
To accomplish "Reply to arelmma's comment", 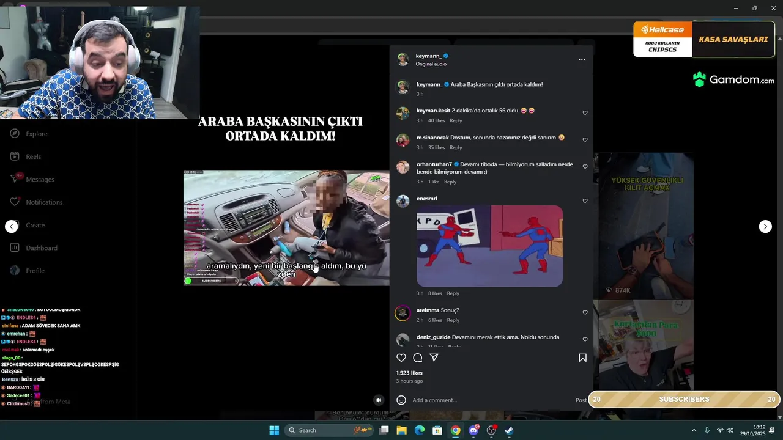I will click(453, 320).
